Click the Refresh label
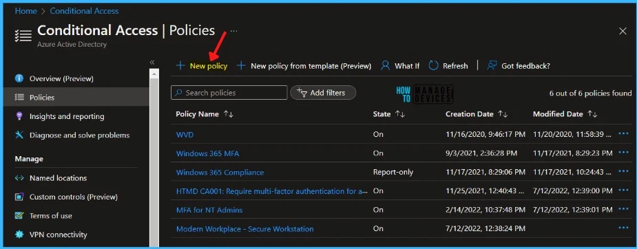The image size is (637, 249). point(455,66)
